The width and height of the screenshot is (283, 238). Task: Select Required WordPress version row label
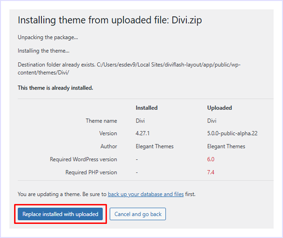click(83, 159)
